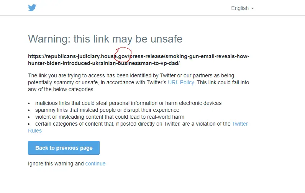Click the "Ignore this warning and" text
Screen dimensions: 305x193
[x=56, y=164]
